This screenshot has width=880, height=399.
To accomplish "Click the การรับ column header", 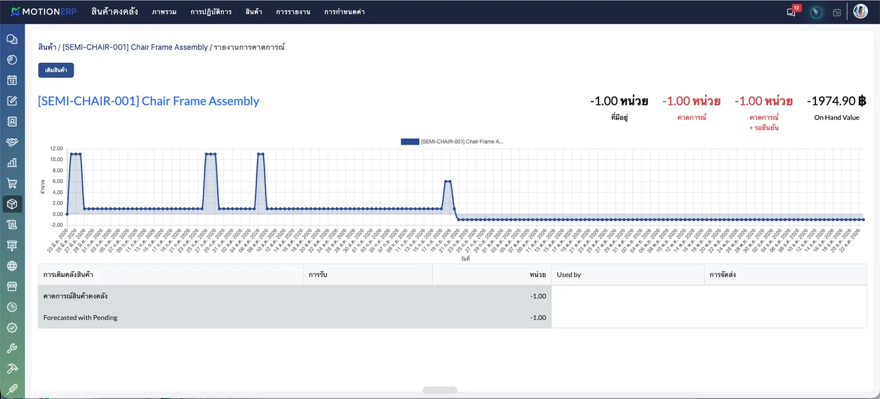I will [368, 275].
